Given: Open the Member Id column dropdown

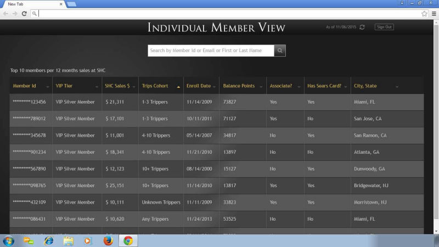Looking at the screenshot, I should (47, 87).
